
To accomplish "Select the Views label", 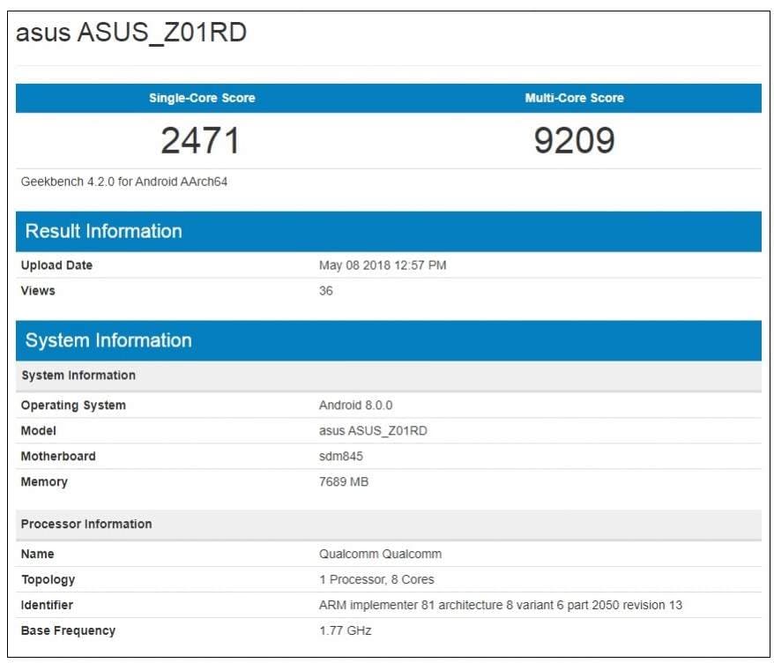I will coord(38,291).
